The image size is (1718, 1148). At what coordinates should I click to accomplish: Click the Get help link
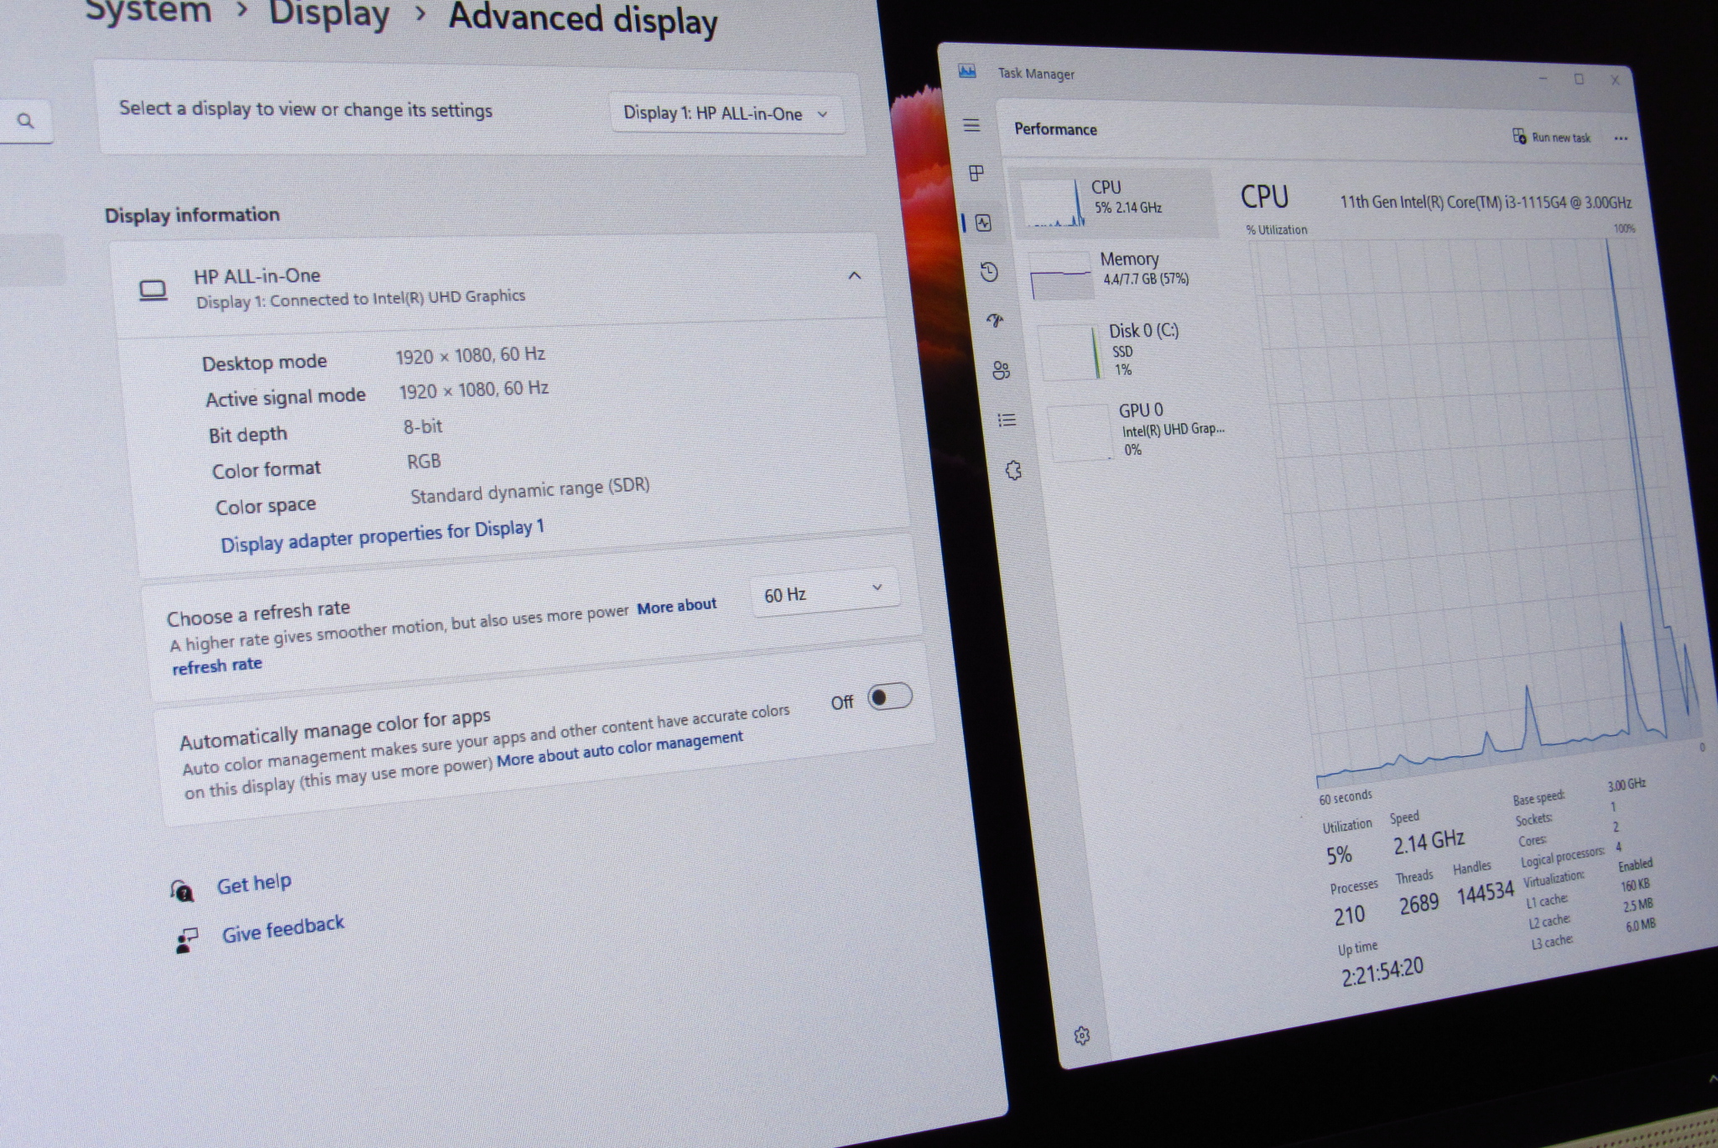[x=253, y=884]
